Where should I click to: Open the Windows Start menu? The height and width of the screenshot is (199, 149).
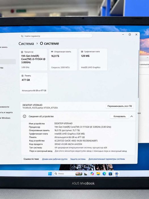[50, 174]
